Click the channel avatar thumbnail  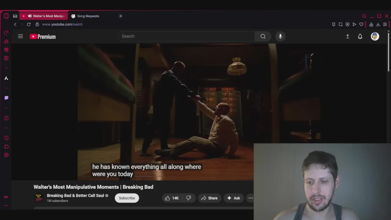39,198
